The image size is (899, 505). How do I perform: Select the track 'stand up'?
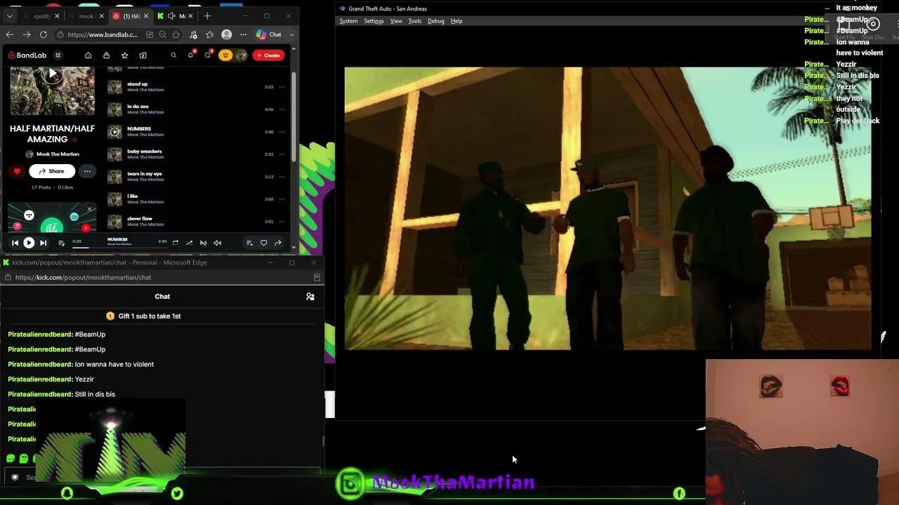pyautogui.click(x=137, y=84)
